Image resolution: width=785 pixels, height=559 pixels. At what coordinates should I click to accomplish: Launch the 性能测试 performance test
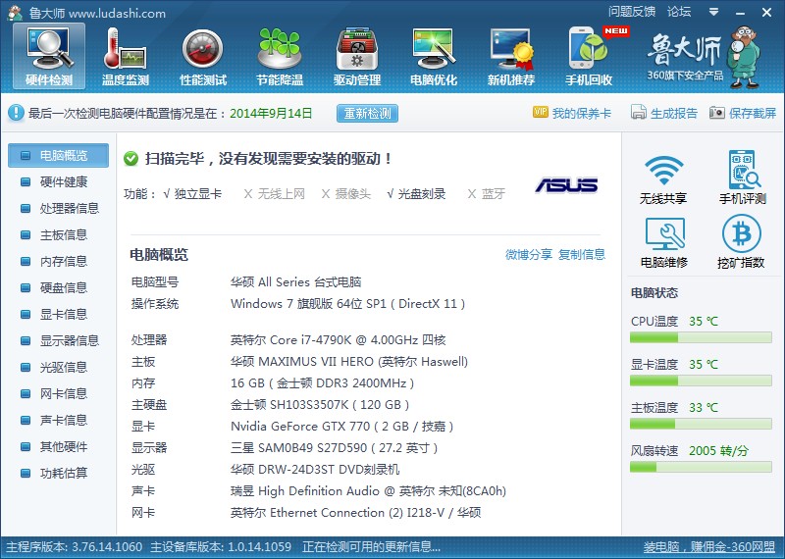(x=203, y=57)
